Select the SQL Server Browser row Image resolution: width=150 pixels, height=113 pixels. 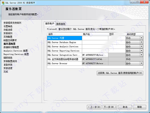(64, 64)
